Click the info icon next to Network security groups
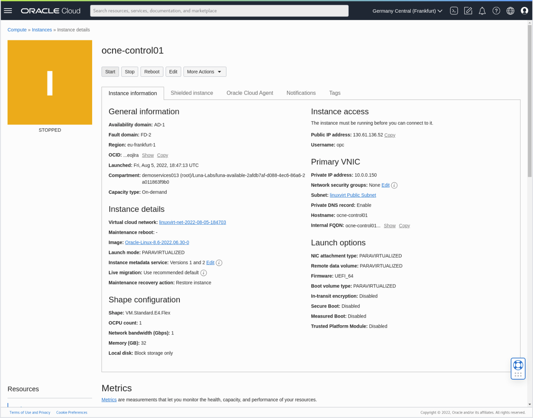 [394, 185]
